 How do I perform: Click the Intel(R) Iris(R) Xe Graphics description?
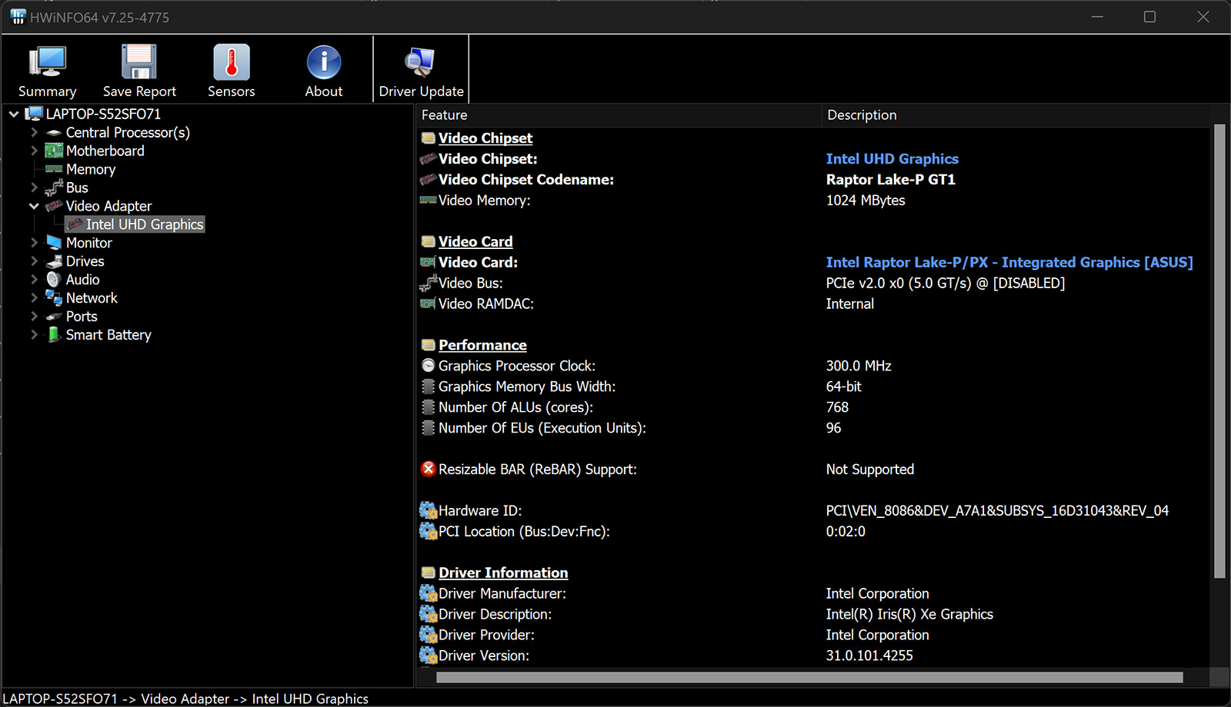tap(909, 614)
